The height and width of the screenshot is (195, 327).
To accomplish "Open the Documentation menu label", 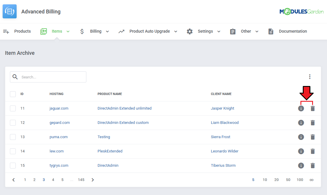I will [x=293, y=31].
